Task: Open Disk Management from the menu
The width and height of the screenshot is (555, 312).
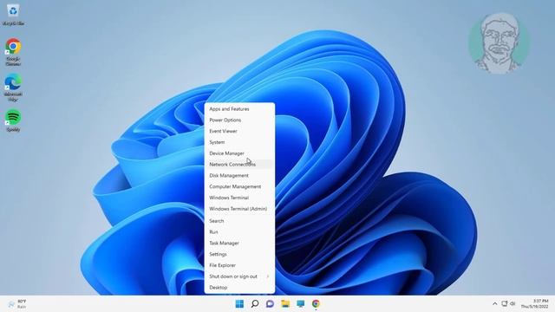Action: point(239,175)
